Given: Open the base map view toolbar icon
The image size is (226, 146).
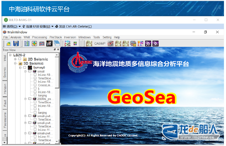Looking at the screenshot, I should tap(34, 44).
